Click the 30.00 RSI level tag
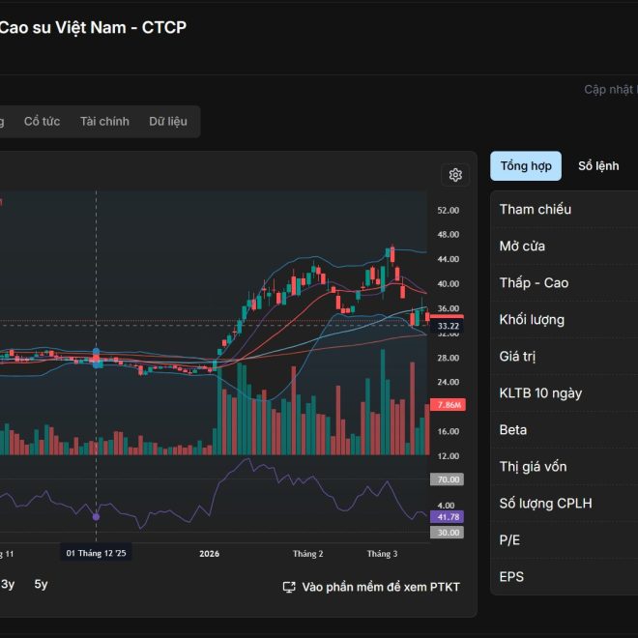The width and height of the screenshot is (638, 638). click(x=448, y=533)
